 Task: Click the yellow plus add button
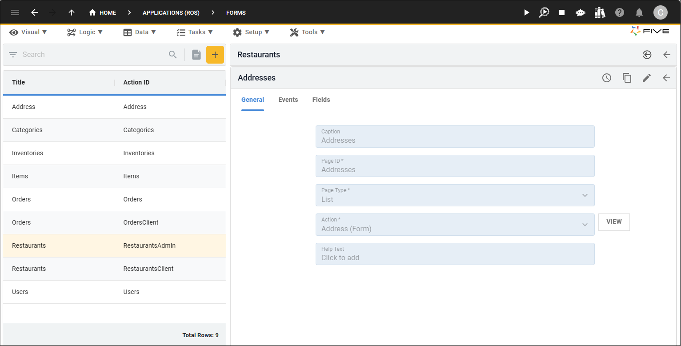click(215, 55)
